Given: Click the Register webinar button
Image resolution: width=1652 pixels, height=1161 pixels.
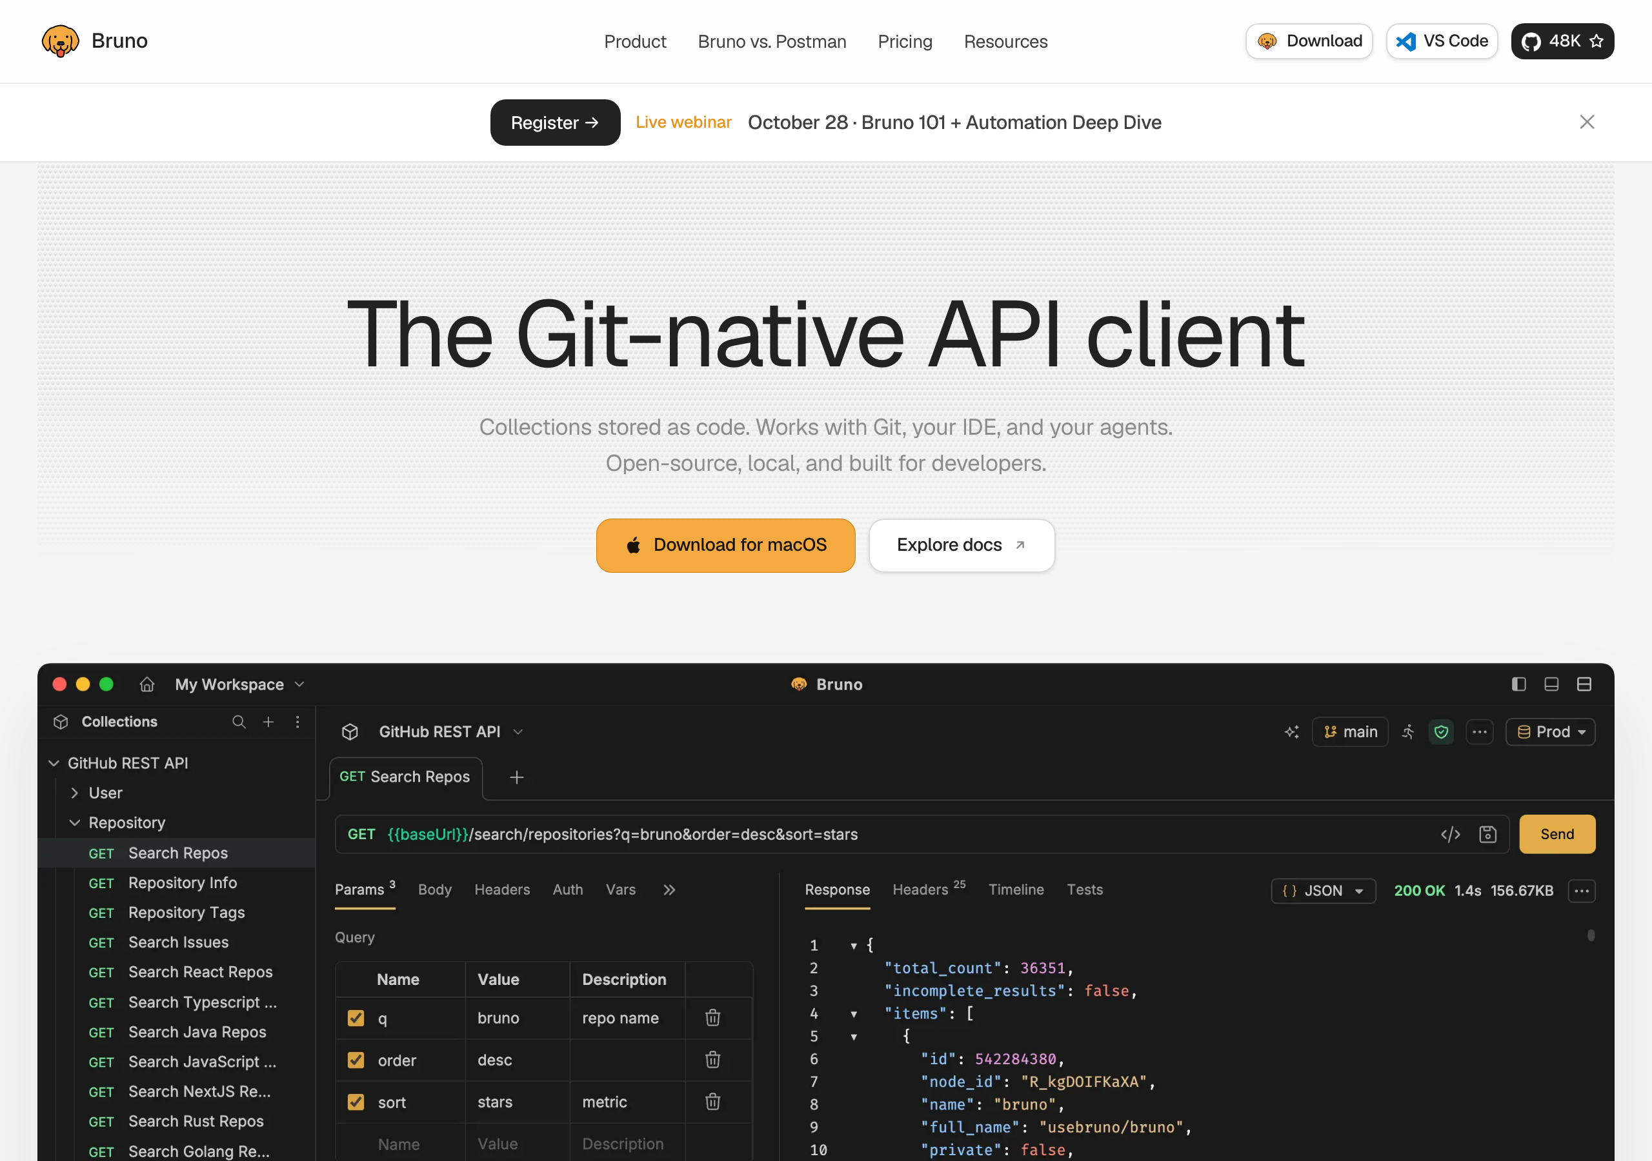Looking at the screenshot, I should click(x=555, y=123).
